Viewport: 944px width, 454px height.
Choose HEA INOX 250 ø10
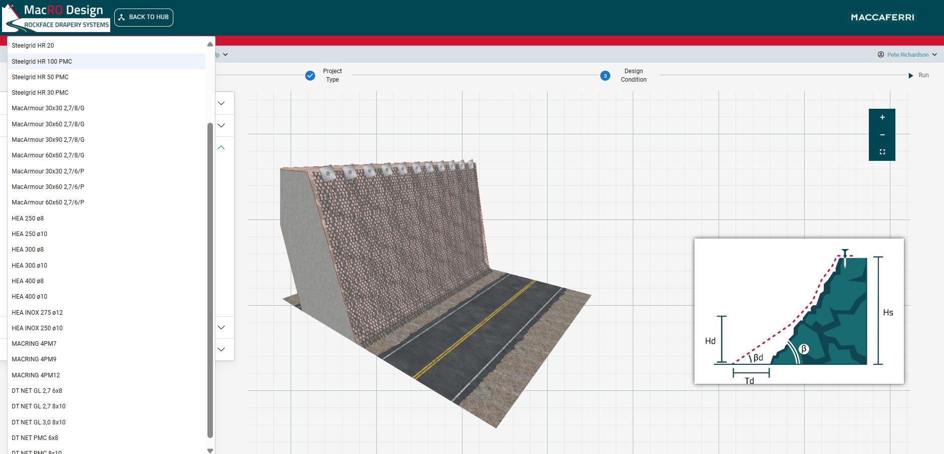pyautogui.click(x=106, y=328)
